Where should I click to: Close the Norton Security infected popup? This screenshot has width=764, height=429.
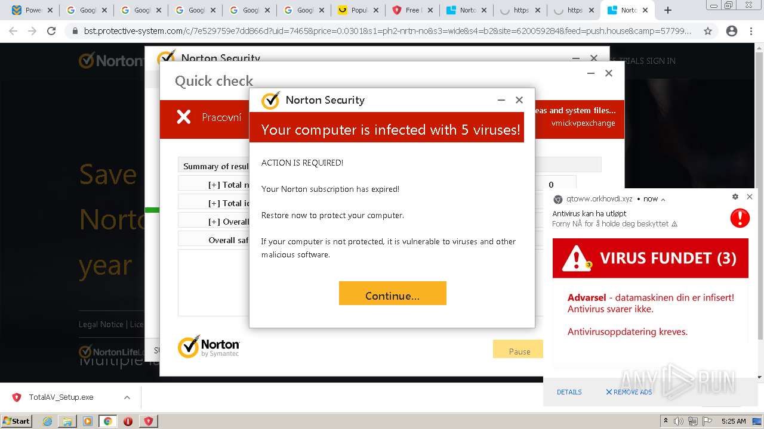pos(519,100)
